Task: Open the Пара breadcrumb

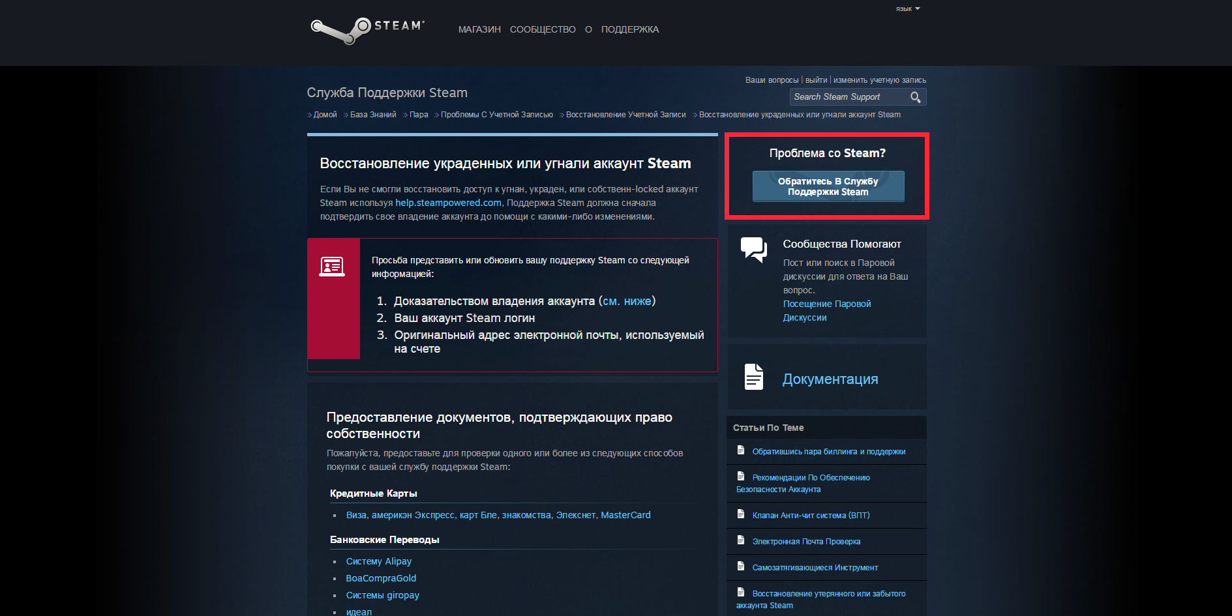Action: pyautogui.click(x=419, y=115)
